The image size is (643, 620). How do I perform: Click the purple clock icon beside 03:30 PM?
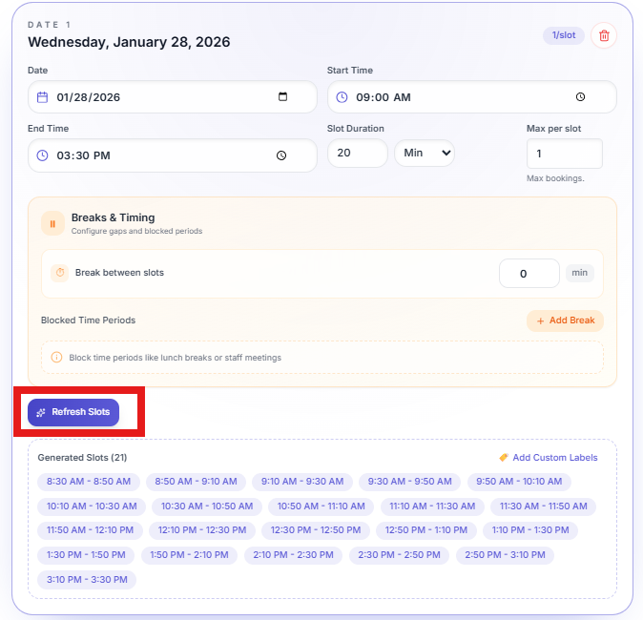pyautogui.click(x=42, y=155)
